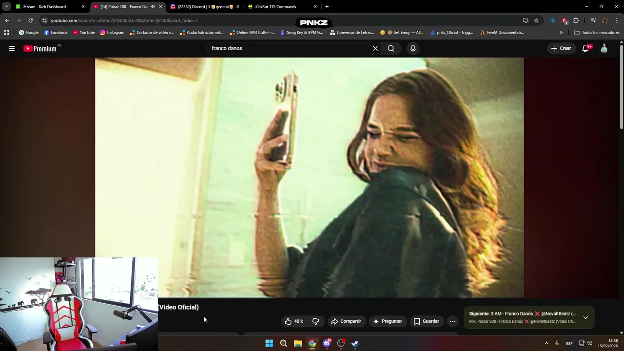Open File Explorer from the taskbar
Viewport: 624px width, 351px height.
(x=298, y=343)
